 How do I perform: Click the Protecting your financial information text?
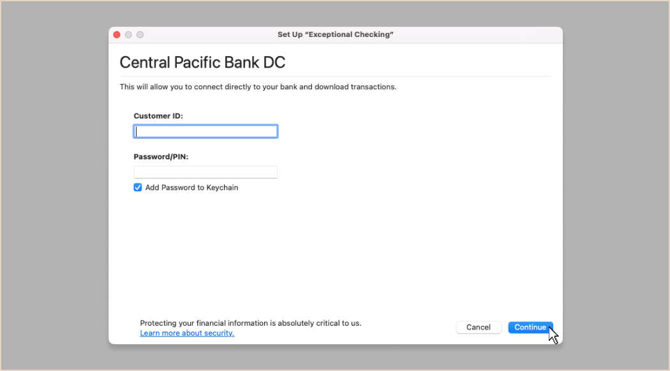click(251, 323)
